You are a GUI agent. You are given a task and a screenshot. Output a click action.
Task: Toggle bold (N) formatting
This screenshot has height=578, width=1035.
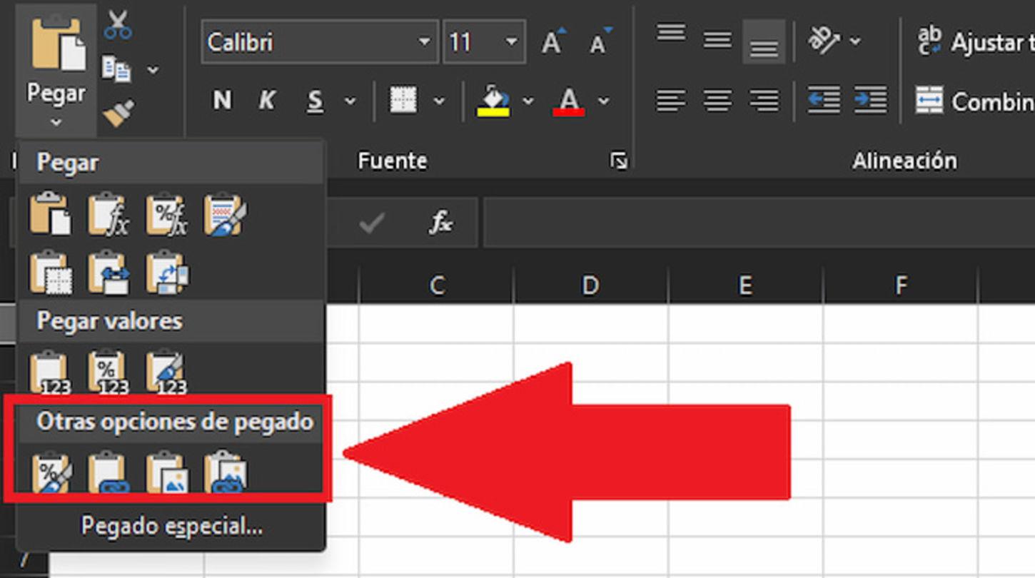[221, 101]
